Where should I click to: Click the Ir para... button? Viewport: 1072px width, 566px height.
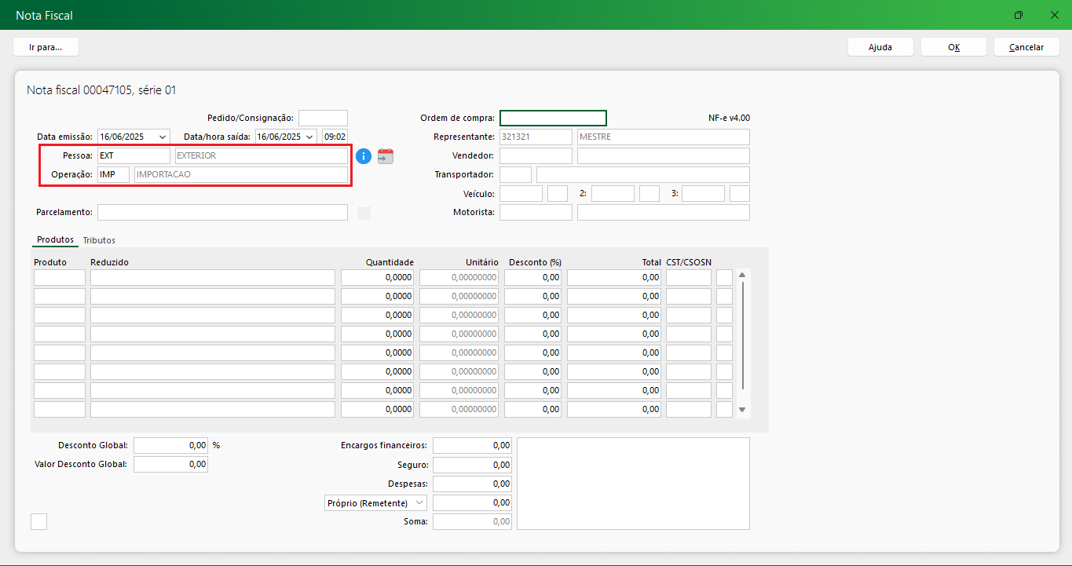[46, 47]
